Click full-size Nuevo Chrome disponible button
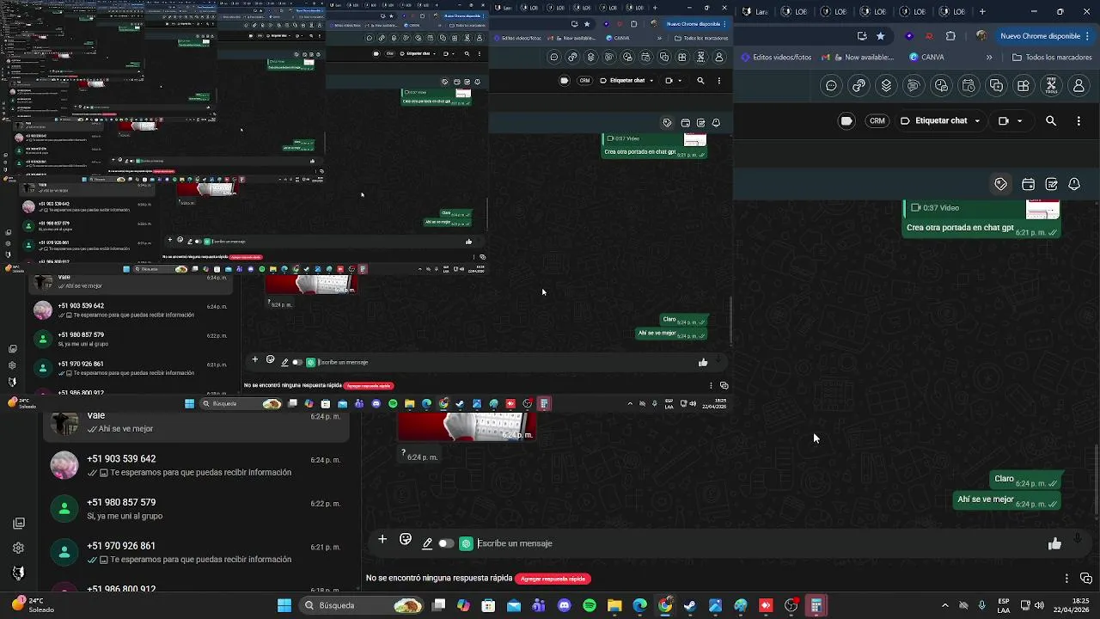 tap(1040, 36)
